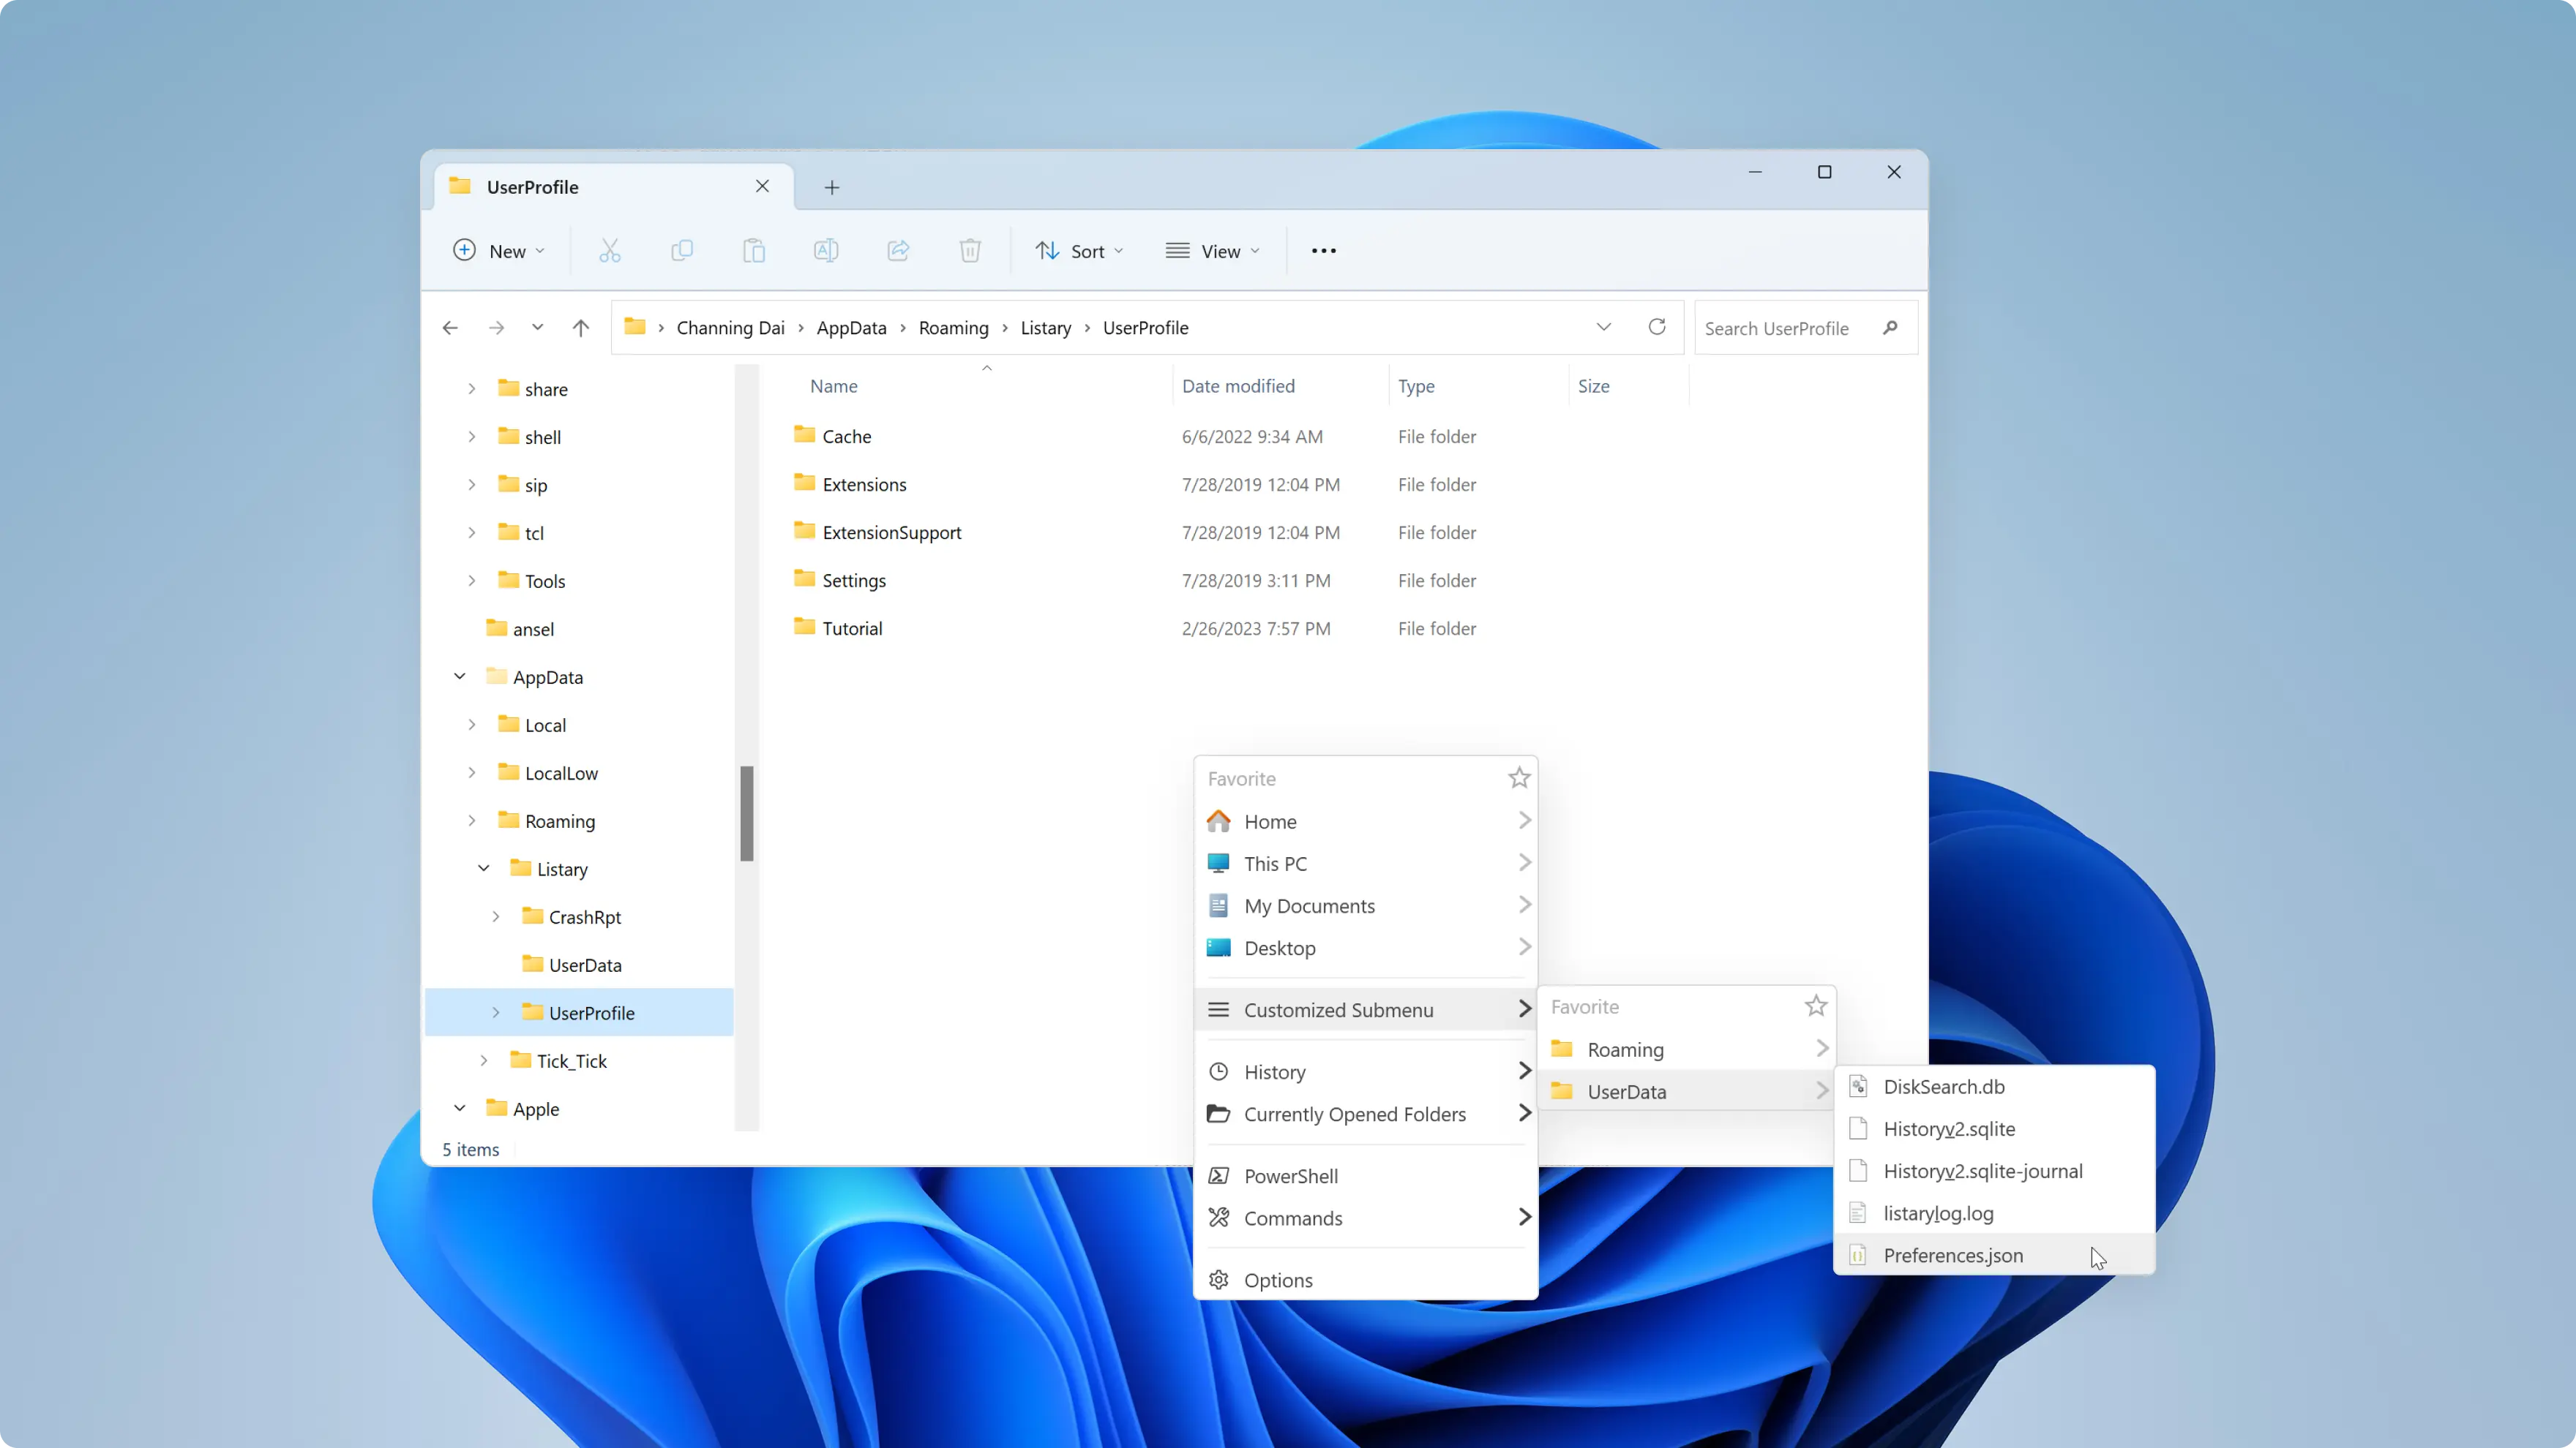Open Customized Submenu entry
The width and height of the screenshot is (2576, 1448).
pos(1366,1009)
